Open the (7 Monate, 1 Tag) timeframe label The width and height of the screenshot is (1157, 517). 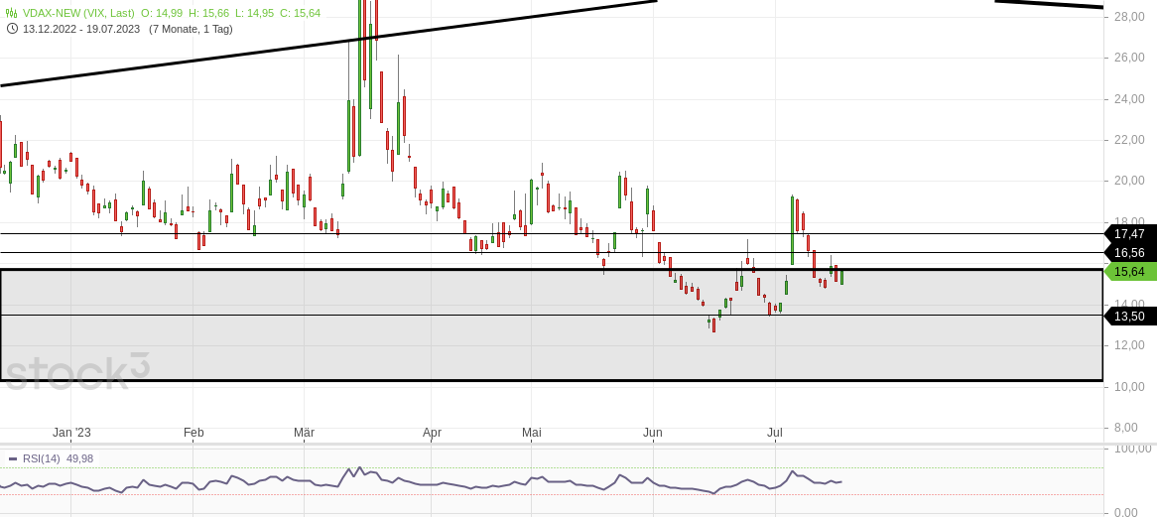click(x=191, y=29)
